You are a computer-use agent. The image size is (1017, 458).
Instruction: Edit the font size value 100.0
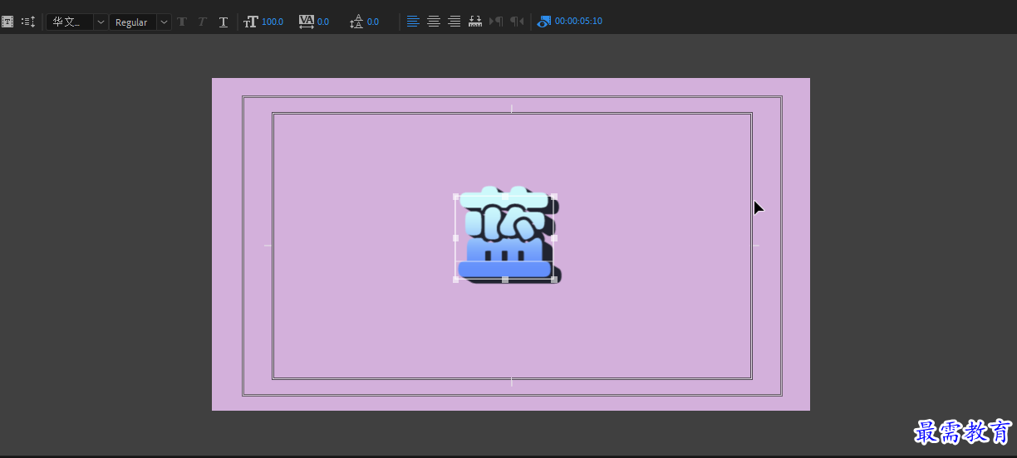(273, 22)
